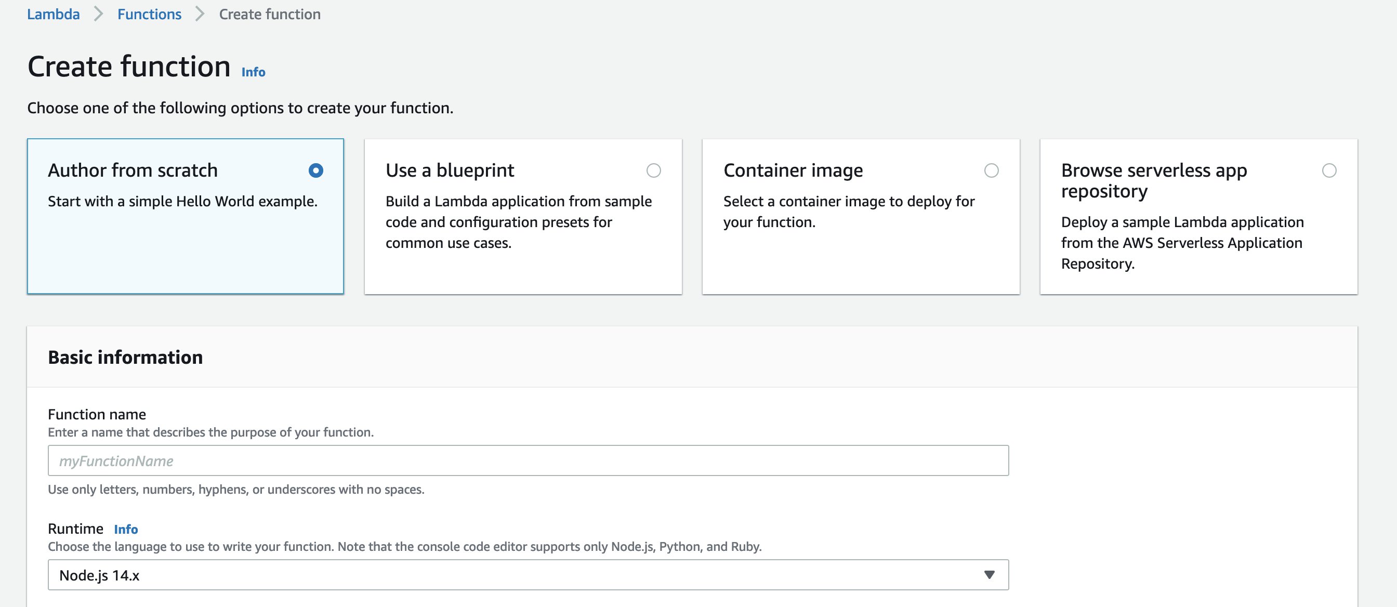The image size is (1397, 607).
Task: Click the breadcrumb chevron after Functions
Action: click(200, 14)
